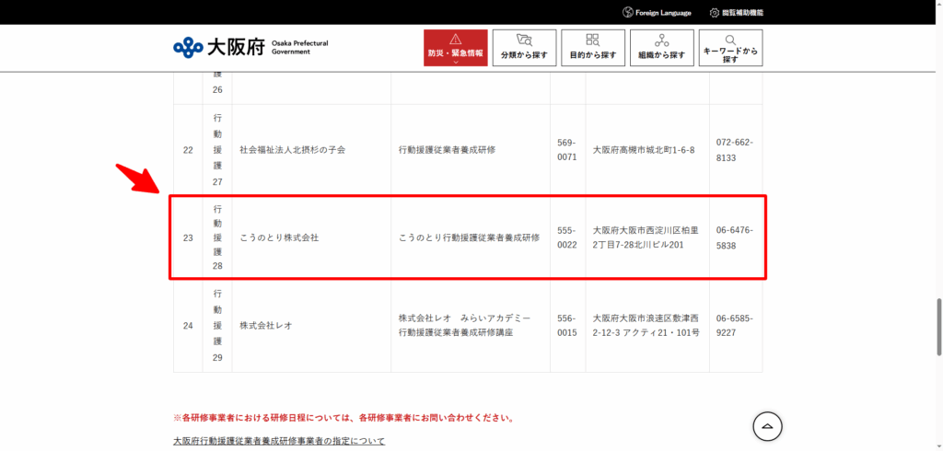The width and height of the screenshot is (943, 451).
Task: Click the 株式会社レオ company name cell
Action: click(266, 326)
